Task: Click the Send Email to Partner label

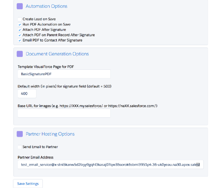Action: (x=40, y=147)
